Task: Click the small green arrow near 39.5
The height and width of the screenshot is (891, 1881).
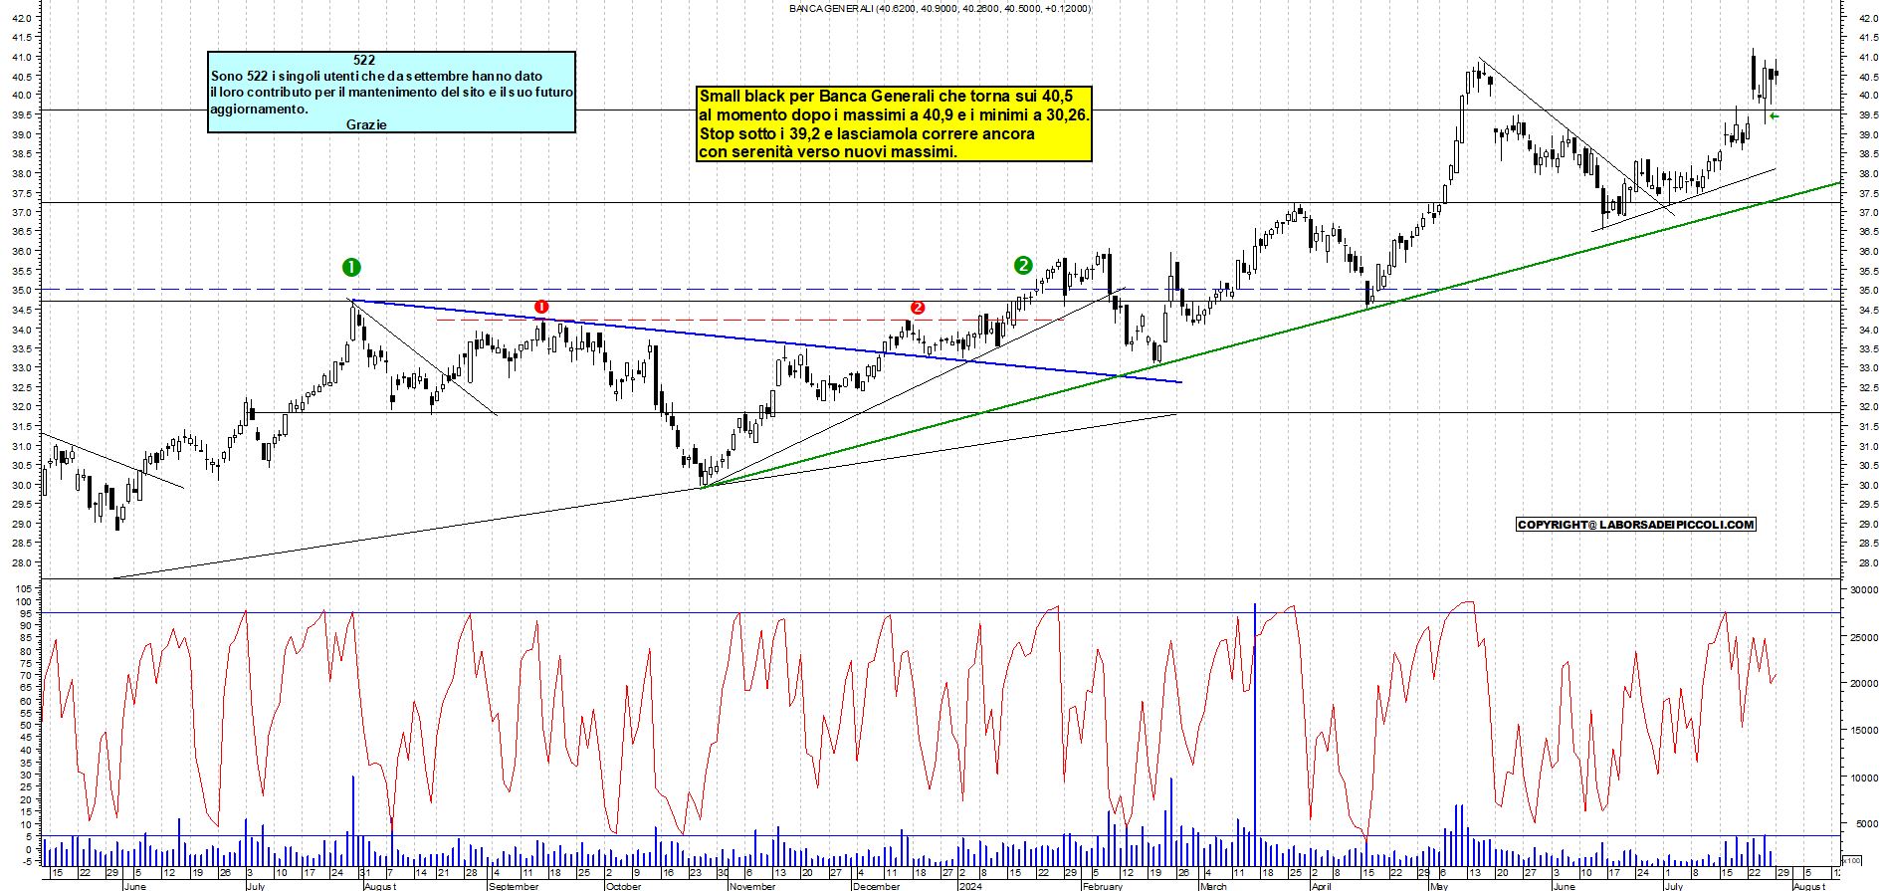Action: 1775,116
